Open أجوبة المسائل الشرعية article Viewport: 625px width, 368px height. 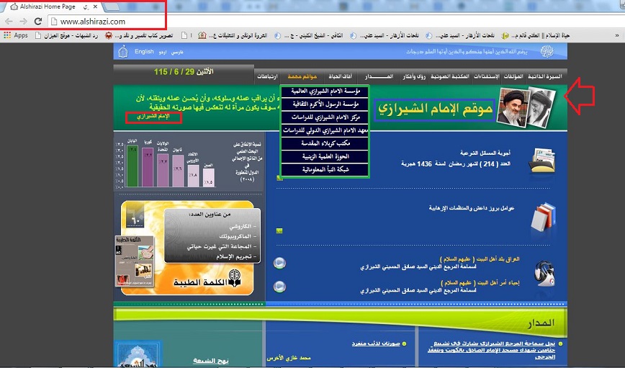point(485,153)
